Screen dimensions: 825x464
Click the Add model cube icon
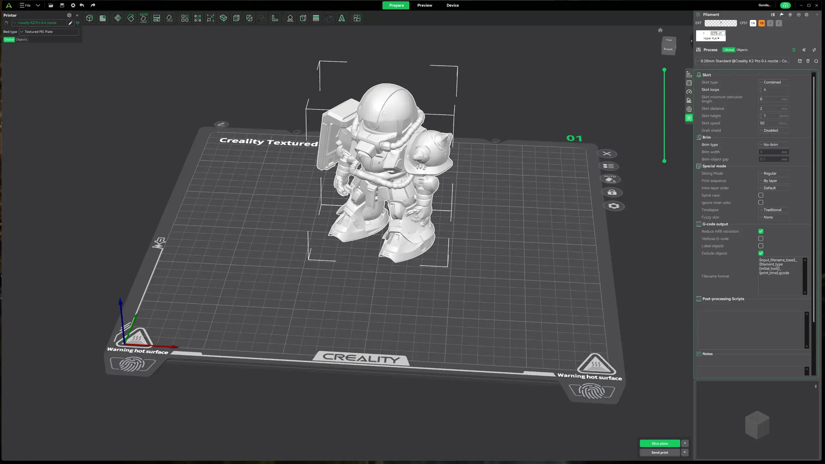pyautogui.click(x=90, y=18)
